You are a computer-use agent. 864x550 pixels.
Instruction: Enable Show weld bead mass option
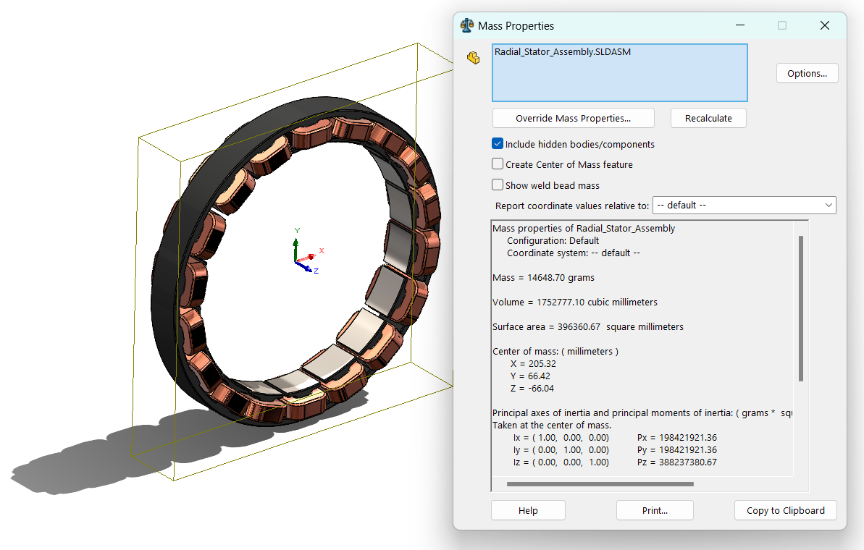pos(498,185)
